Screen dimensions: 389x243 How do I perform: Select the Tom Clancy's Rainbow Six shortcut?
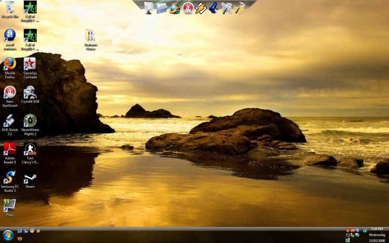(x=30, y=150)
